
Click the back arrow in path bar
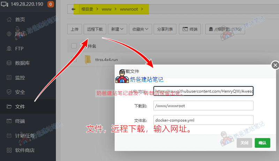73,9
